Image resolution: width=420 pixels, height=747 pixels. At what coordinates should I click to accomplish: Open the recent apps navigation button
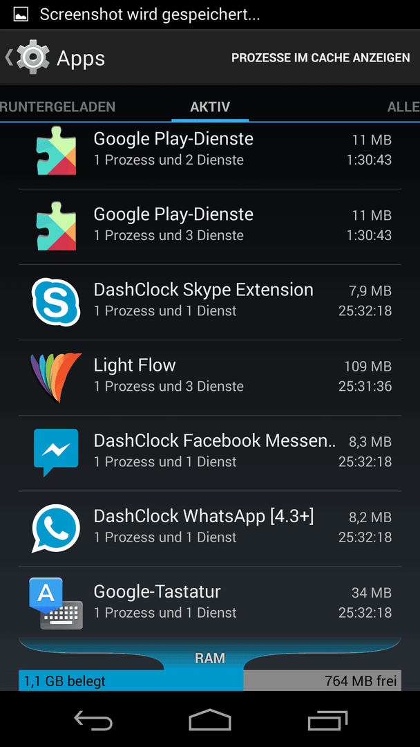click(327, 720)
